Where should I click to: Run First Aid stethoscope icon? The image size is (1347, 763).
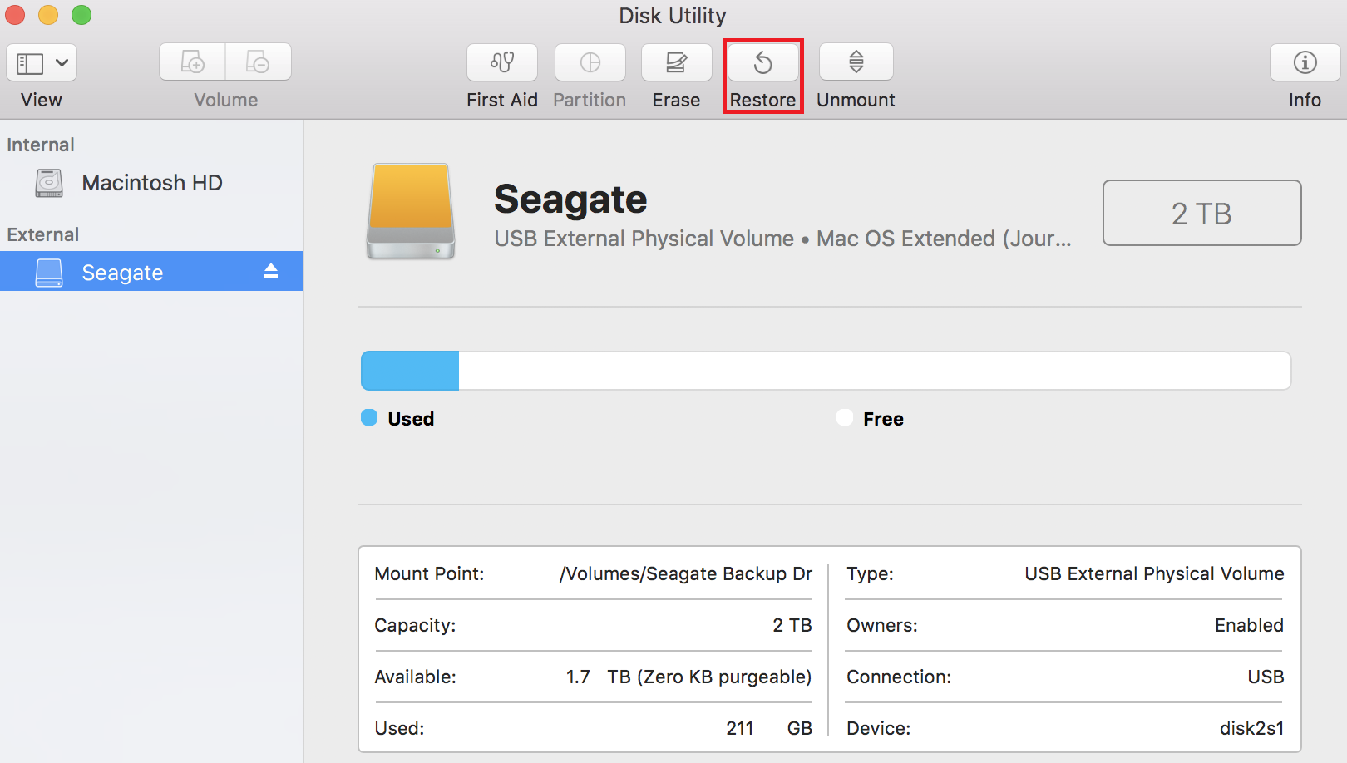click(502, 62)
